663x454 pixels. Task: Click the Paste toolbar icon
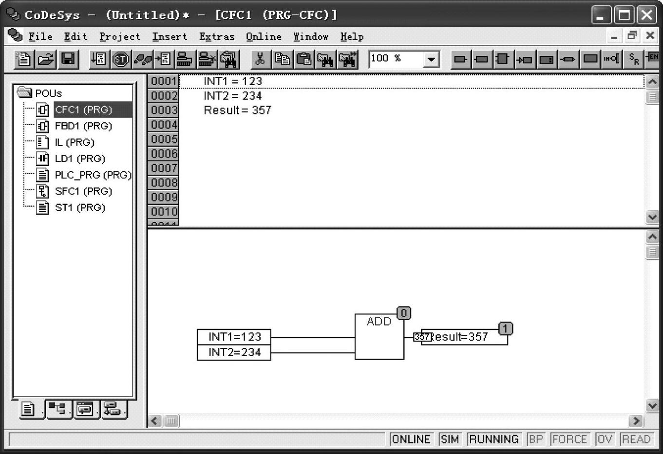tap(304, 59)
